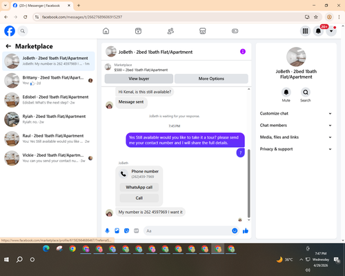This screenshot has width=345, height=276.
Task: Click the Call button
Action: (139, 198)
